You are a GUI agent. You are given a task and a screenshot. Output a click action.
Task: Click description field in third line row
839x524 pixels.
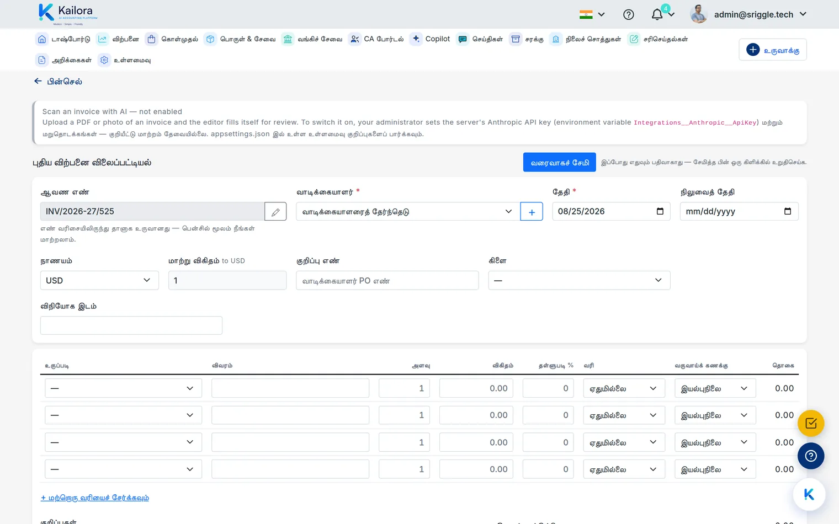290,442
